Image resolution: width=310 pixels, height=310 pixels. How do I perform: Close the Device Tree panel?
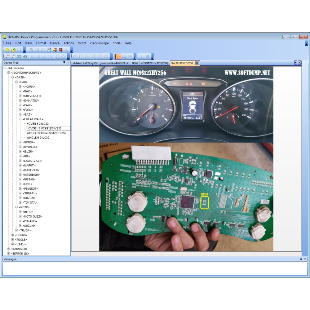point(68,63)
